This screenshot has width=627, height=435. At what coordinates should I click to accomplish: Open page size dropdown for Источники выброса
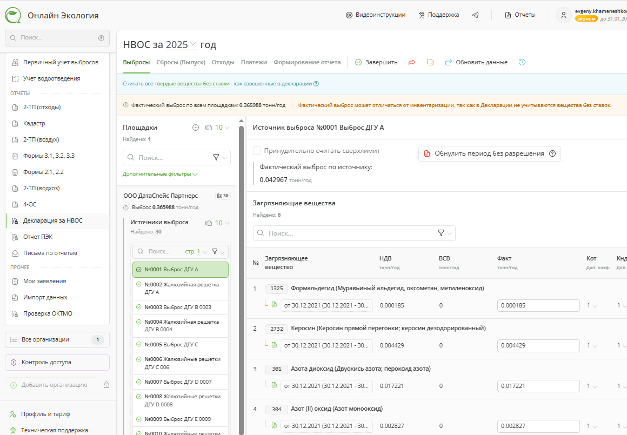point(223,223)
